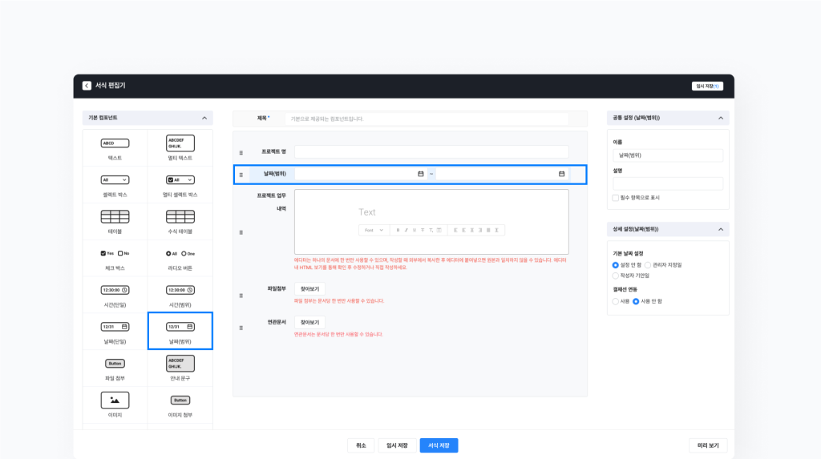The image size is (821, 459).
Task: Click drag handle beside 프로젝트 명 row
Action: (241, 152)
